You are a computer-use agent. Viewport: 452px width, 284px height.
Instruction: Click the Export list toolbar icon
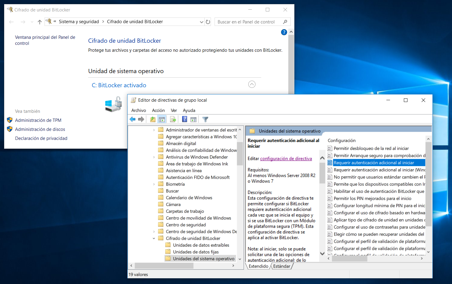(x=173, y=119)
